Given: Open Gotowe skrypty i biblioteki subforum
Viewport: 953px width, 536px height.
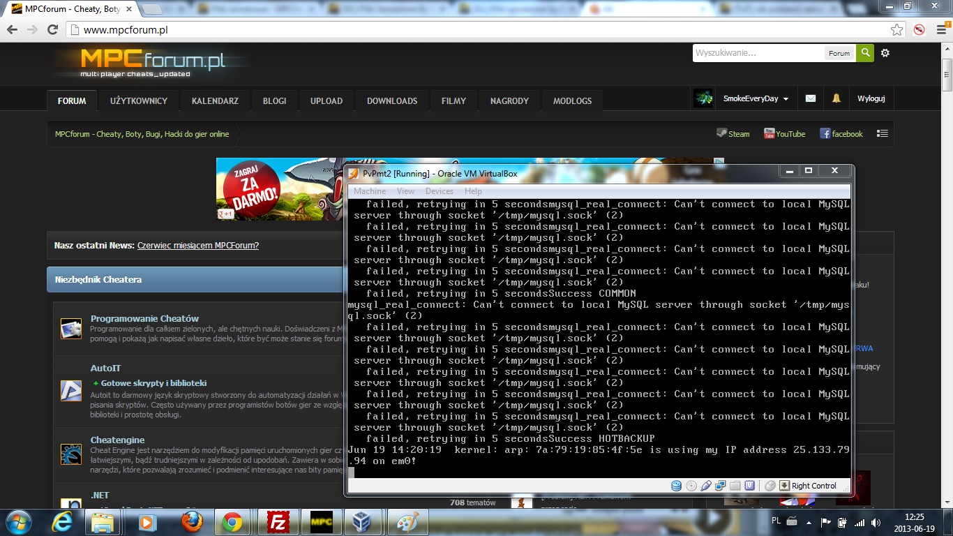Looking at the screenshot, I should point(153,383).
